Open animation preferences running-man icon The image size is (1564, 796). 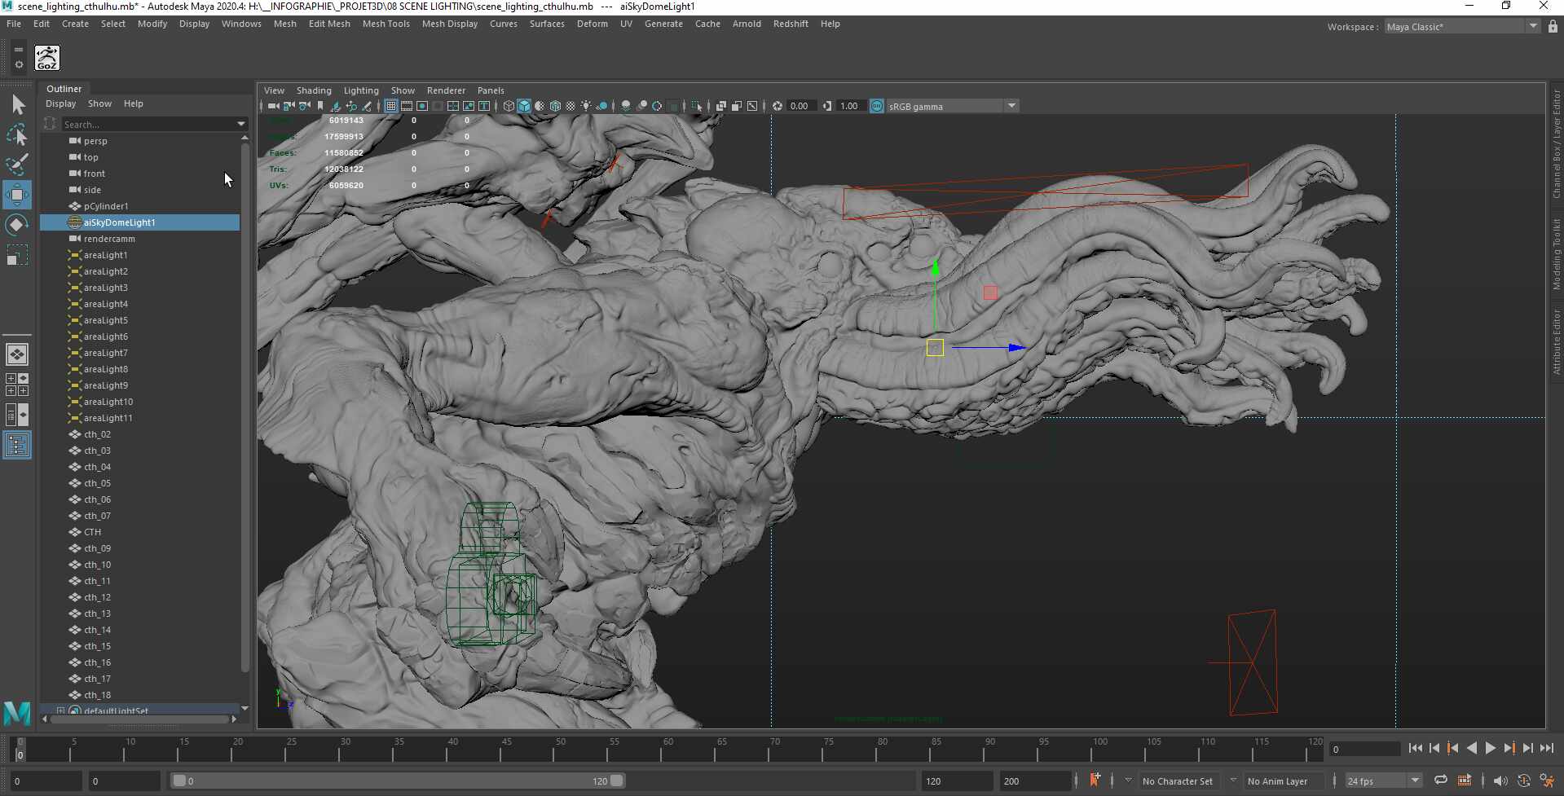[x=1546, y=781]
